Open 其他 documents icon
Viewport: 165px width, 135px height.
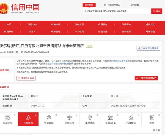point(152,117)
